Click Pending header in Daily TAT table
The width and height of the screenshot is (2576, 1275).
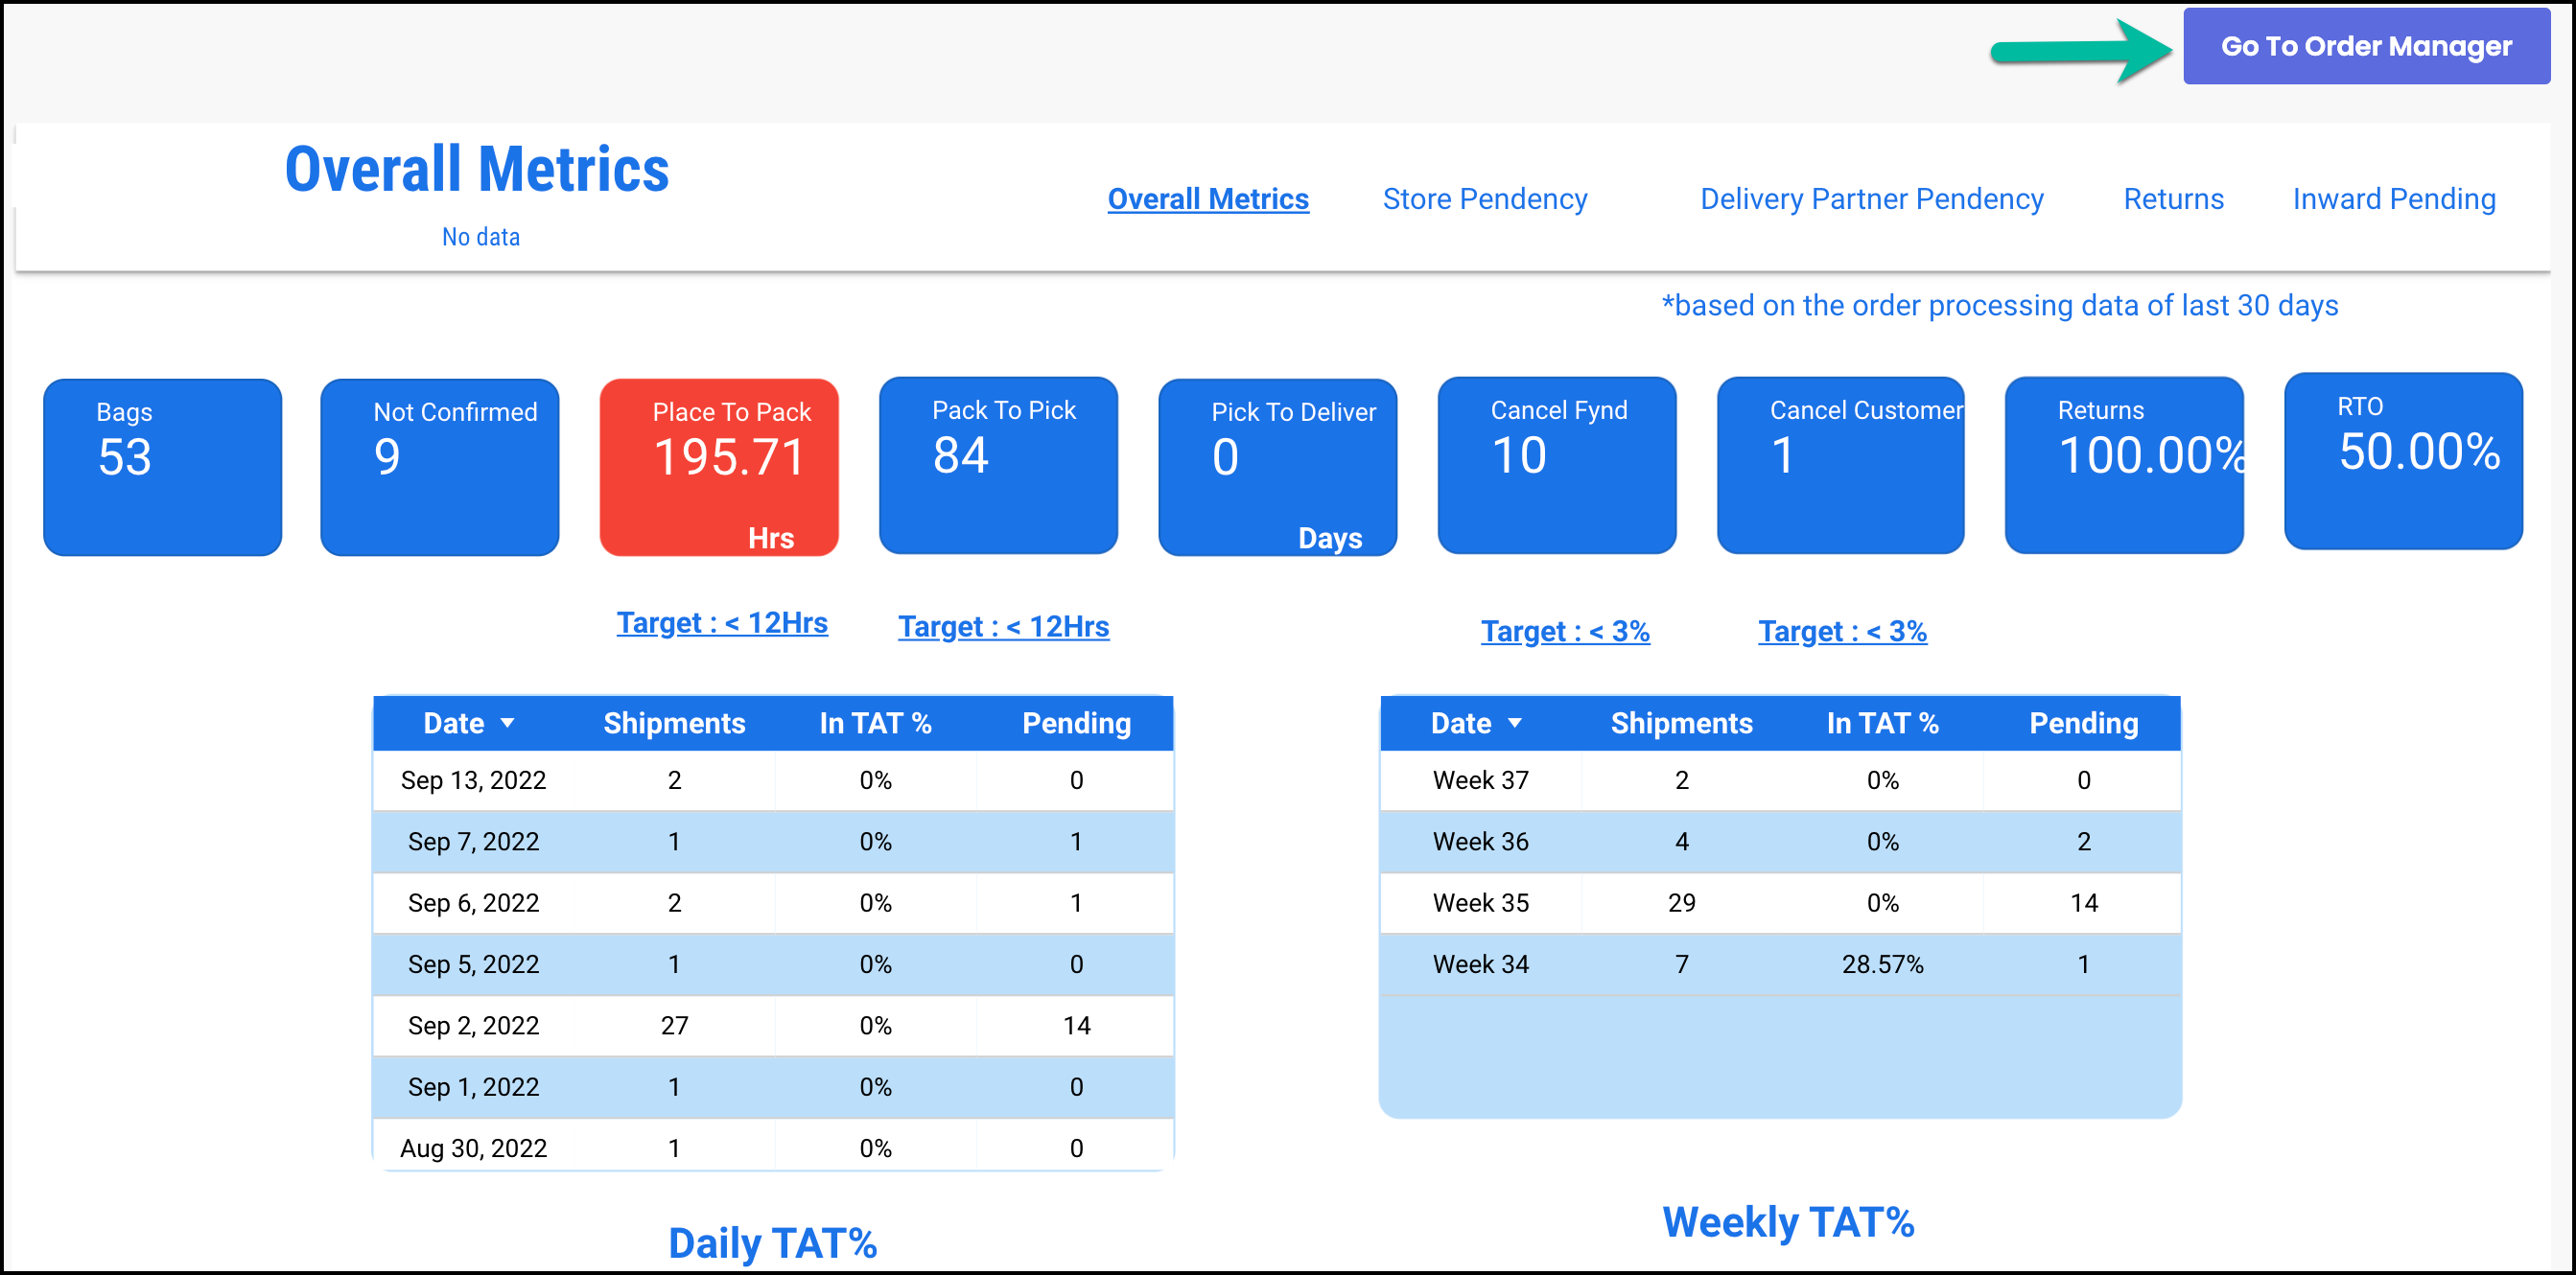(x=1076, y=723)
